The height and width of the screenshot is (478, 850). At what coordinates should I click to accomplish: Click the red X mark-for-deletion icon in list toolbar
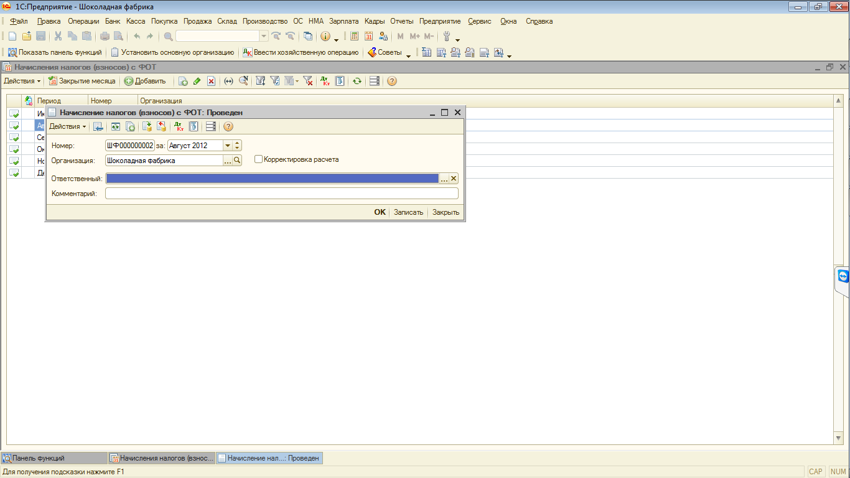pyautogui.click(x=211, y=81)
